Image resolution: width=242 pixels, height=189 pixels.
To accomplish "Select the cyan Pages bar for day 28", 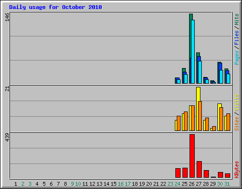I will 207,81.
